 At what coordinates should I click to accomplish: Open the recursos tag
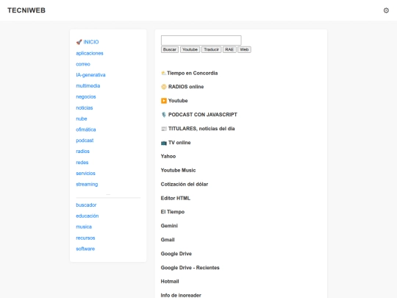click(85, 238)
